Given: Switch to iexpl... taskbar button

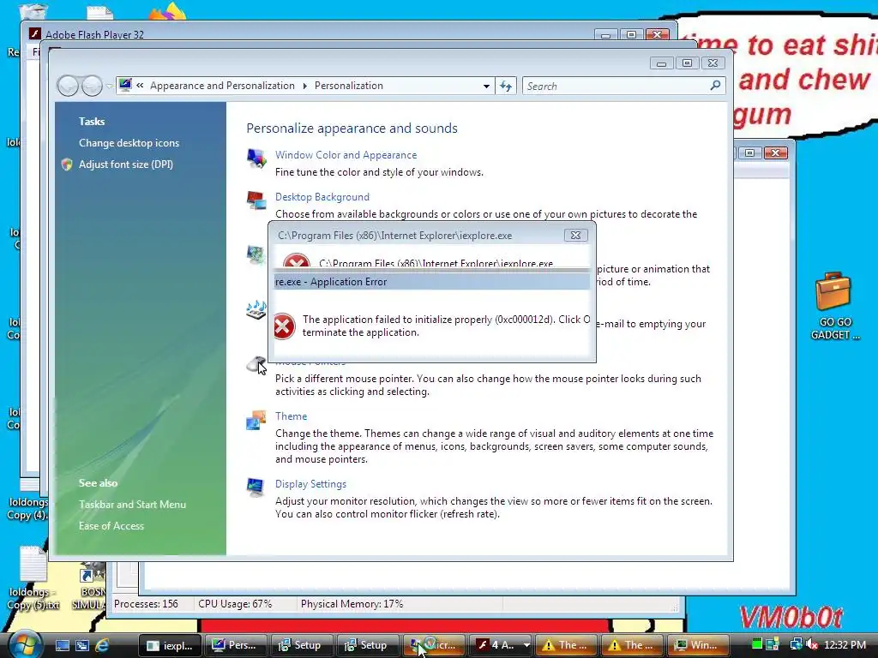Looking at the screenshot, I should 170,645.
